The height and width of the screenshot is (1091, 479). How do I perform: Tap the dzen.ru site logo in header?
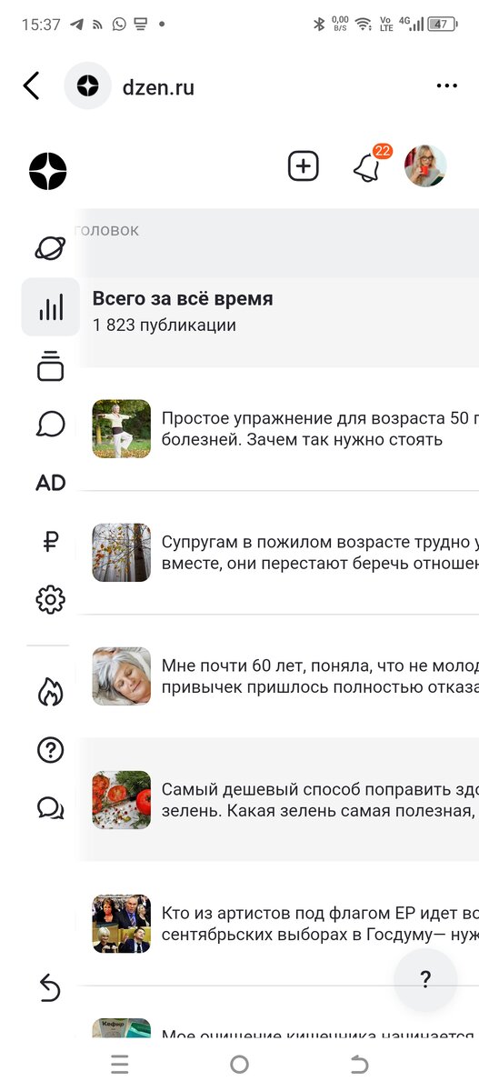tap(87, 86)
